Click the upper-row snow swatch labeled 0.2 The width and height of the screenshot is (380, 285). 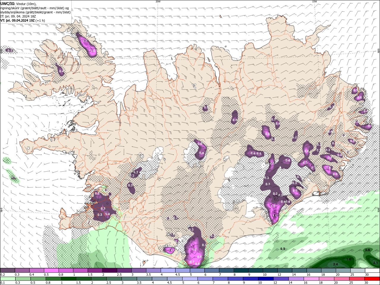(7, 270)
